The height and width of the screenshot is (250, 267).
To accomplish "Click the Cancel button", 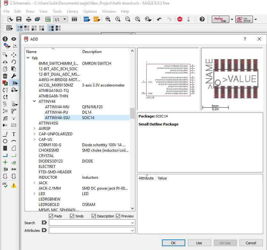I will coord(251,243).
